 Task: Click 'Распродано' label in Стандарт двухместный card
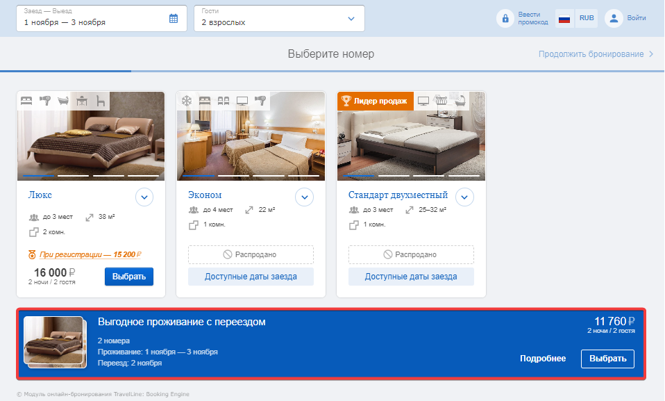[416, 254]
